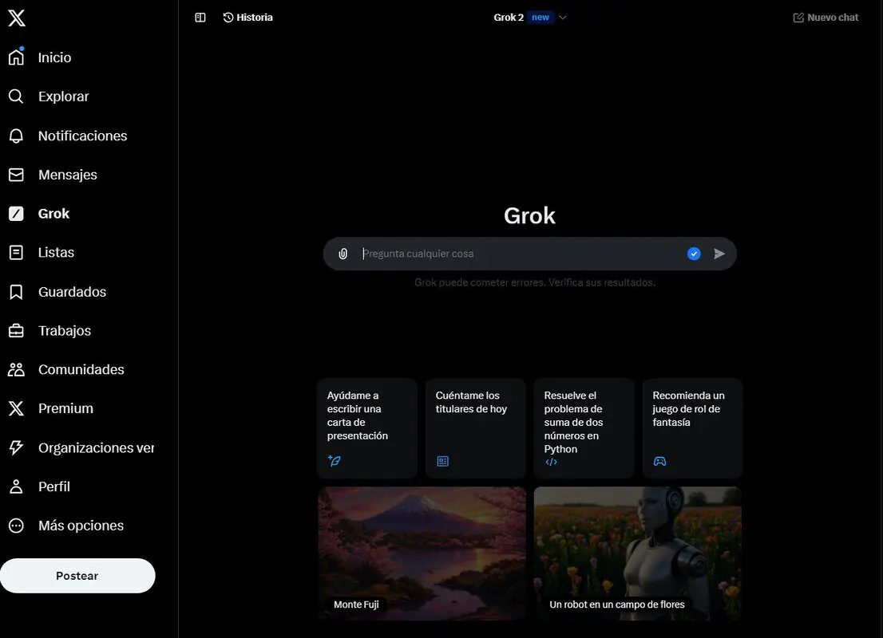The height and width of the screenshot is (638, 883).
Task: Click the Nuevo chat compose icon
Action: (x=798, y=18)
